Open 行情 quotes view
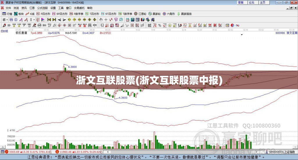298x160 pixels. 7,14
